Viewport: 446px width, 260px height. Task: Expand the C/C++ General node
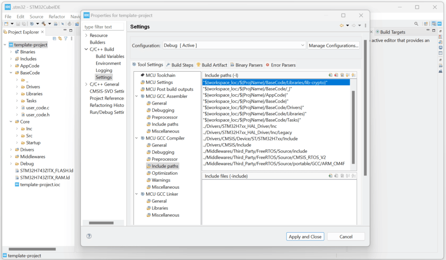tap(86, 84)
